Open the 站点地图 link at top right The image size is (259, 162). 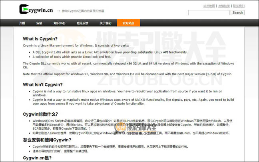[x=209, y=6]
